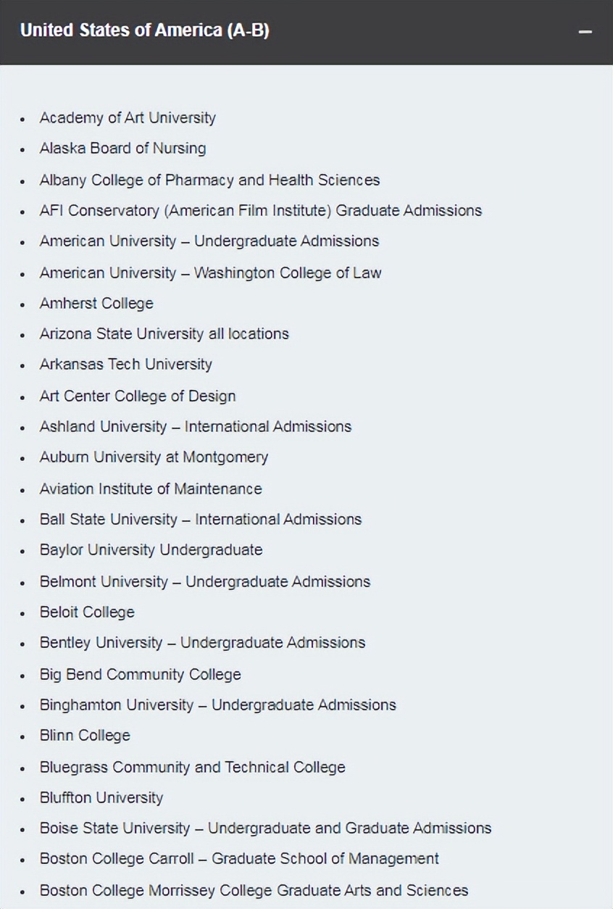Select Auburn University at Montgomery
The width and height of the screenshot is (613, 909).
[x=154, y=457]
